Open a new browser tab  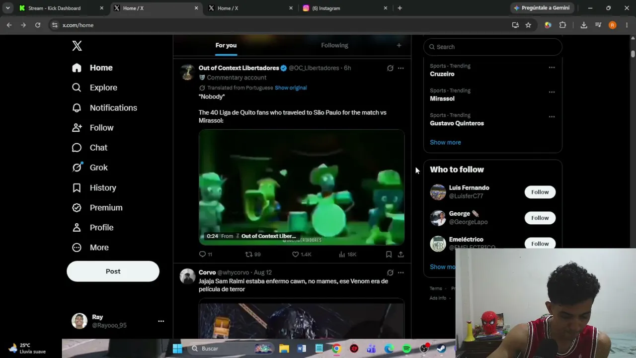(399, 8)
